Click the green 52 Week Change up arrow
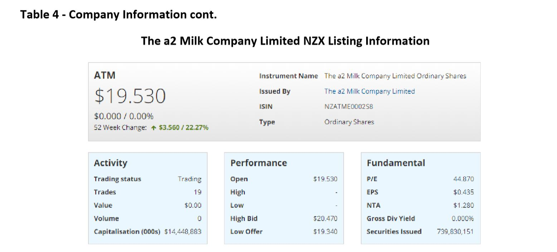The height and width of the screenshot is (252, 557). [154, 128]
